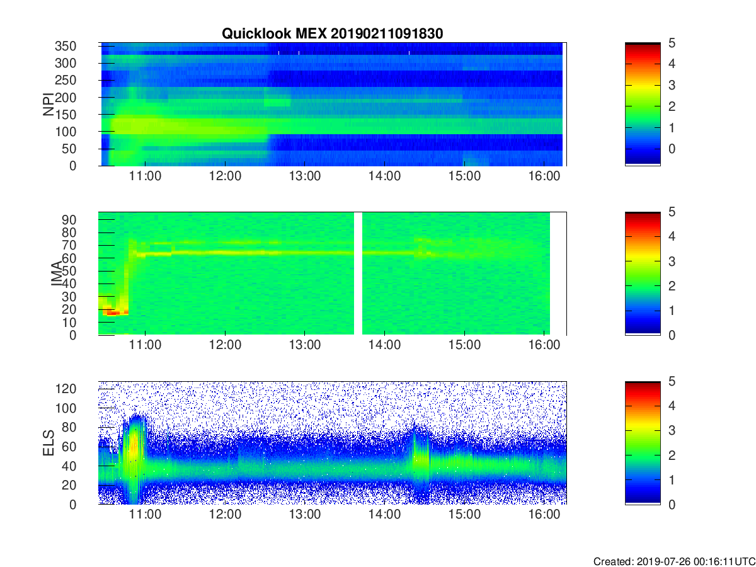Select NPI panel's 16:00 time label
The width and height of the screenshot is (756, 567).
[x=544, y=176]
